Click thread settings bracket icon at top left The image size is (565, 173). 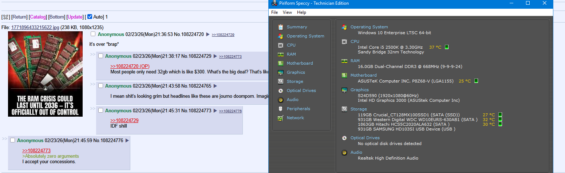click(5, 17)
